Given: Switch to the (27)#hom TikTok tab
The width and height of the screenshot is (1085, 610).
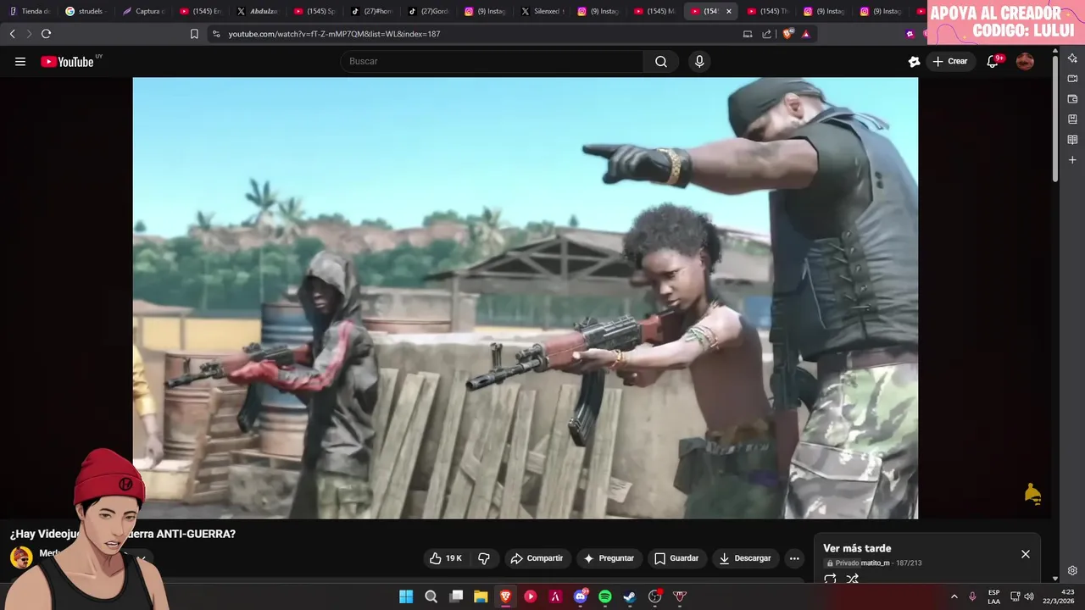Looking at the screenshot, I should pyautogui.click(x=371, y=11).
